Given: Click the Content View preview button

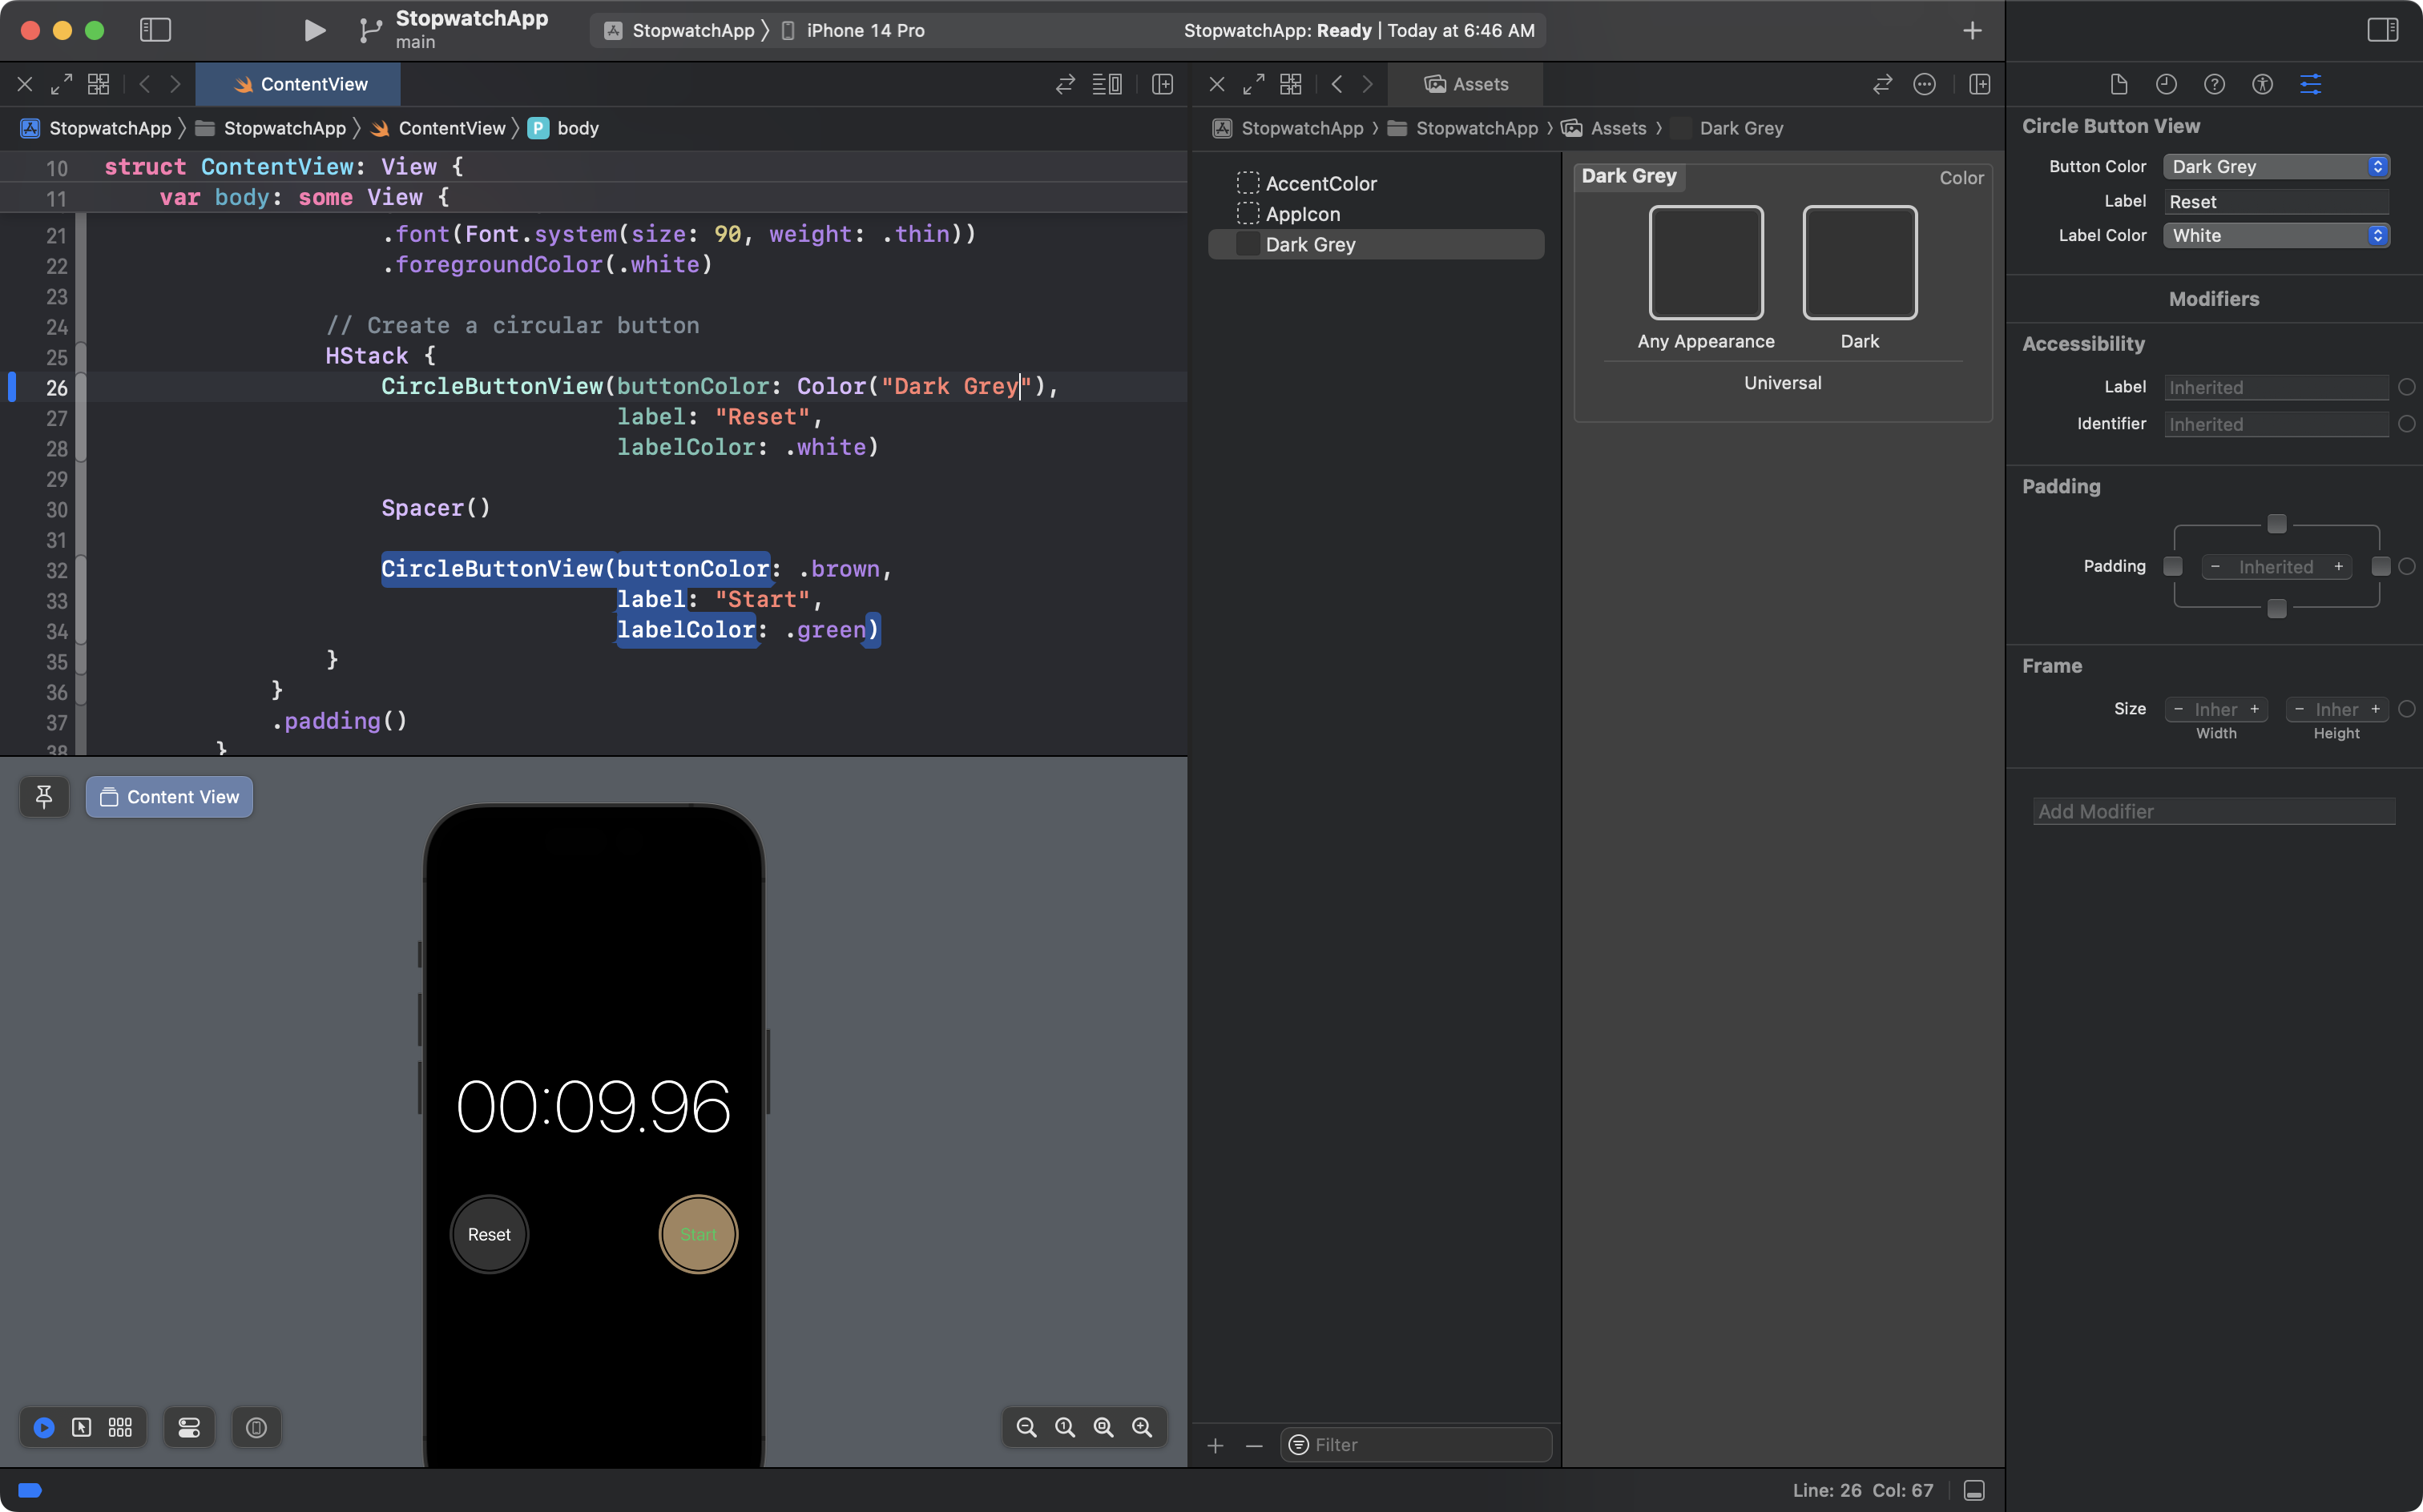Looking at the screenshot, I should pyautogui.click(x=169, y=797).
